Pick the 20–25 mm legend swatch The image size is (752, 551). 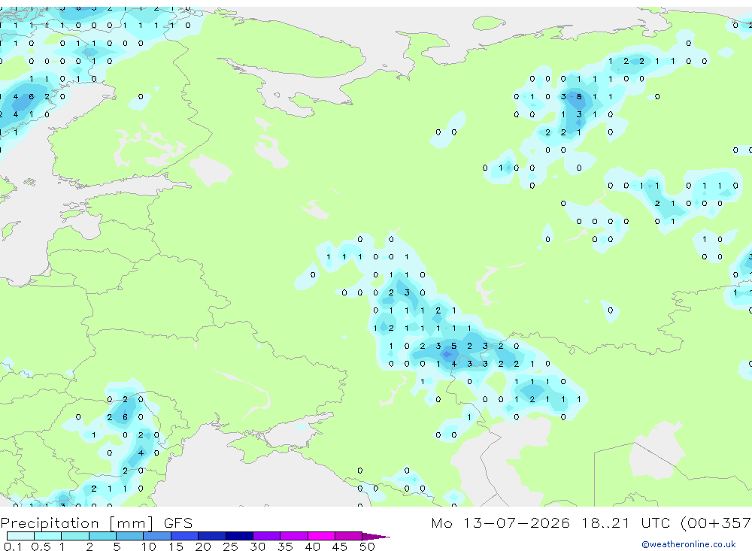point(212,536)
